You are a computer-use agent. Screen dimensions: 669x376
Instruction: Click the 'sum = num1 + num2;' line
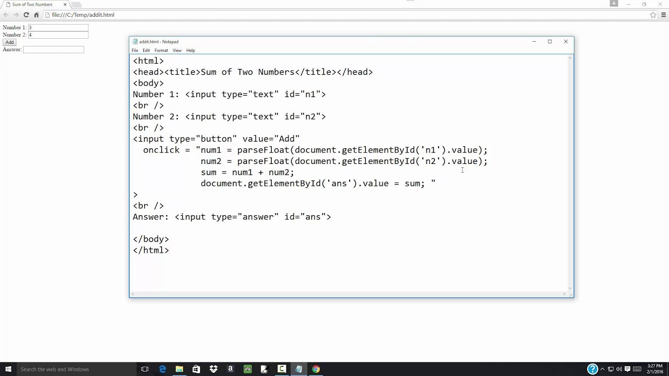247,172
